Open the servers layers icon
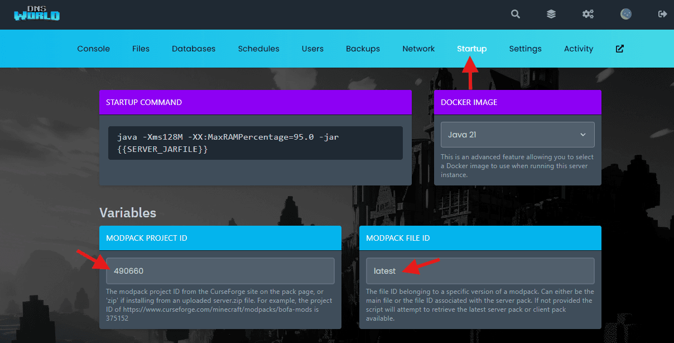This screenshot has width=674, height=343. [551, 15]
